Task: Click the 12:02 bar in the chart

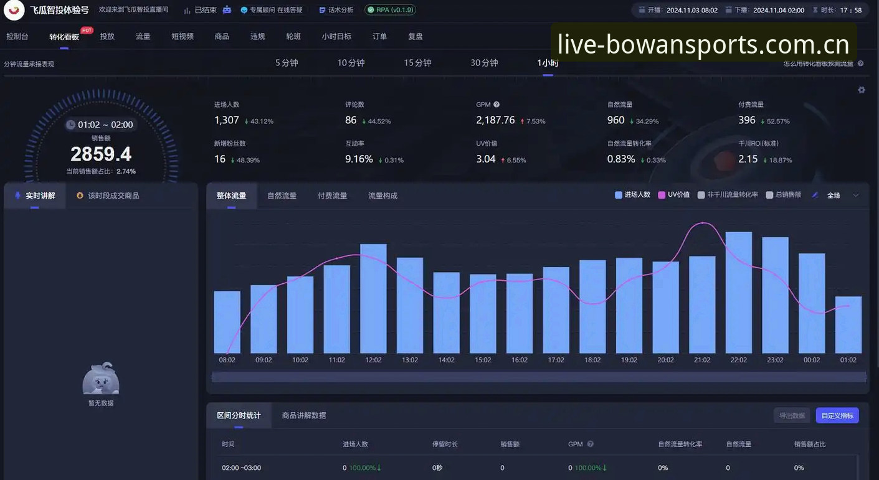Action: coord(373,299)
